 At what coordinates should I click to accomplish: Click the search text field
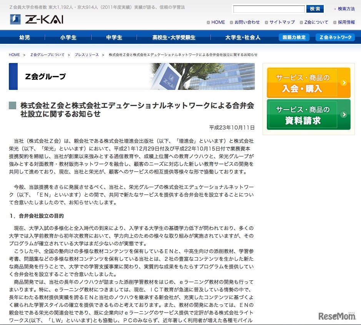(x=269, y=9)
